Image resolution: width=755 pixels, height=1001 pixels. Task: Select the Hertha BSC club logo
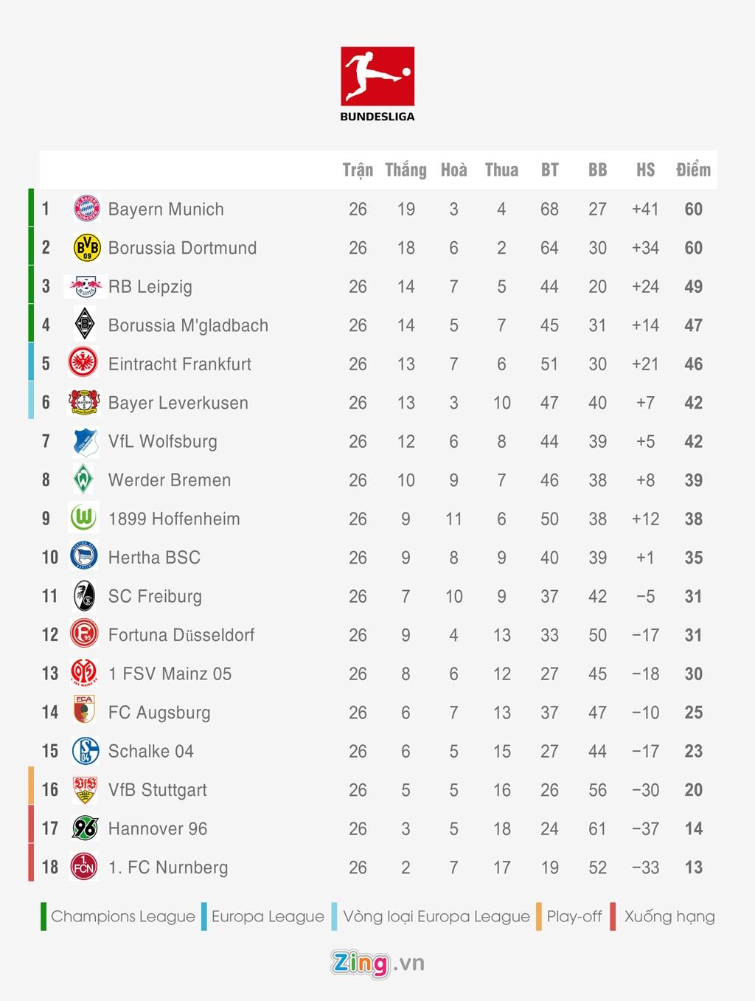point(84,558)
